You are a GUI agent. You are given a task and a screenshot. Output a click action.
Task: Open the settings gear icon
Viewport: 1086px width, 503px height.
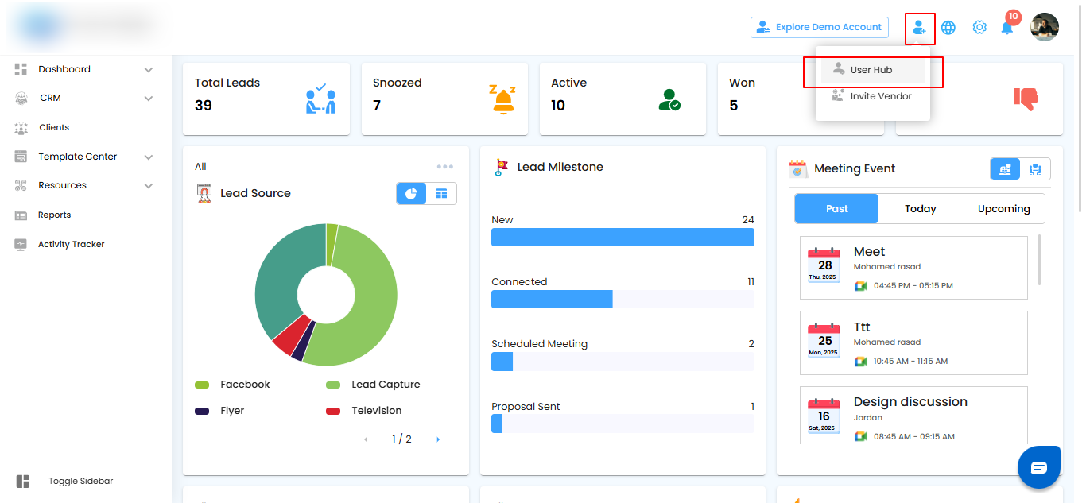coord(979,28)
